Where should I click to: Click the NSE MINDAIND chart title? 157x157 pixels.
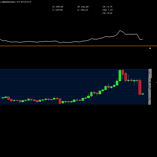[x=24, y=2]
